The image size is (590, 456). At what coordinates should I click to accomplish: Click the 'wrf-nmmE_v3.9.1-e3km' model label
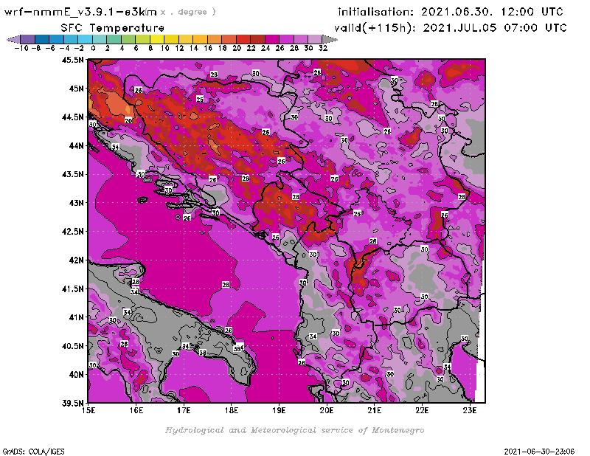pos(80,12)
